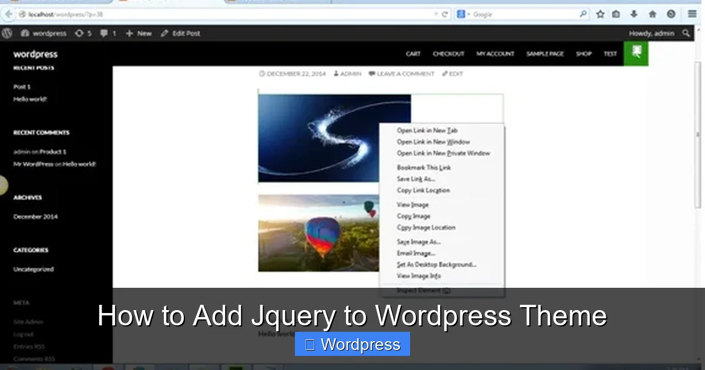This screenshot has height=370, width=705.
Task: Open the December 2014 archive link
Action: (x=35, y=217)
